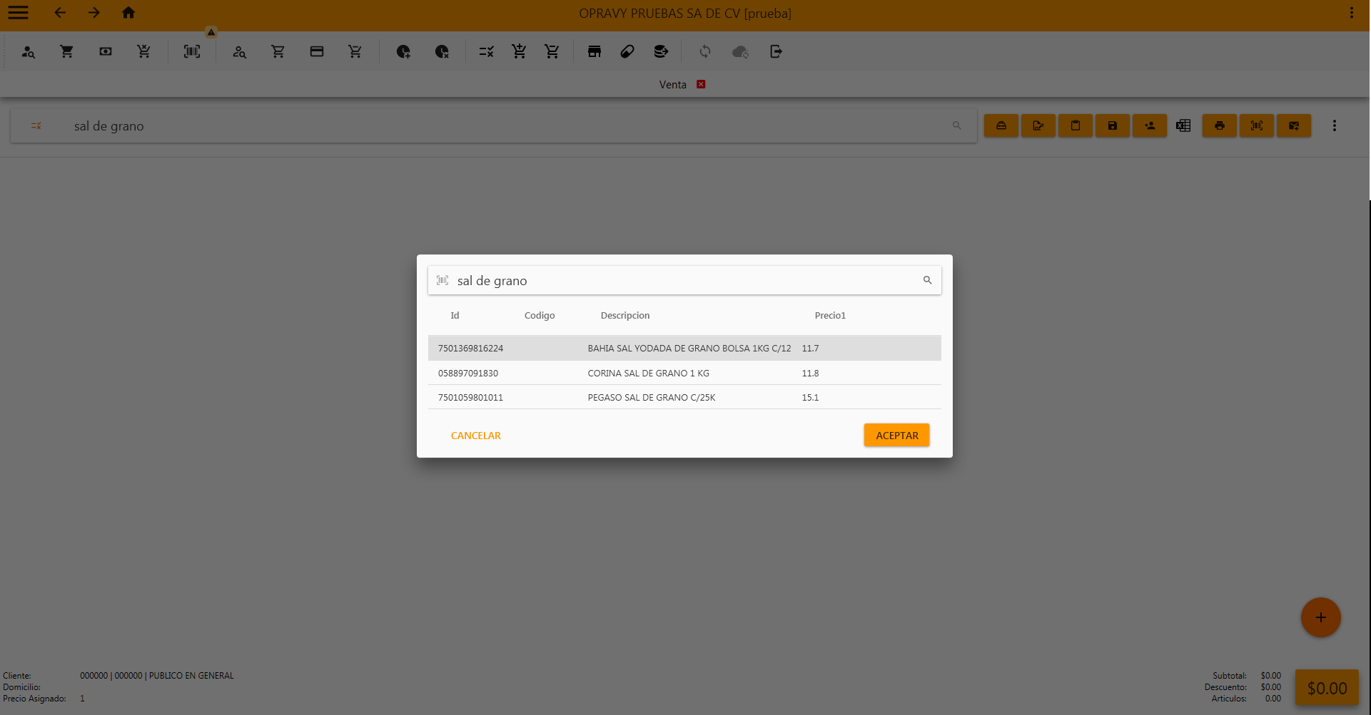Image resolution: width=1371 pixels, height=715 pixels.
Task: Open the top-right app options menu
Action: click(x=1352, y=13)
